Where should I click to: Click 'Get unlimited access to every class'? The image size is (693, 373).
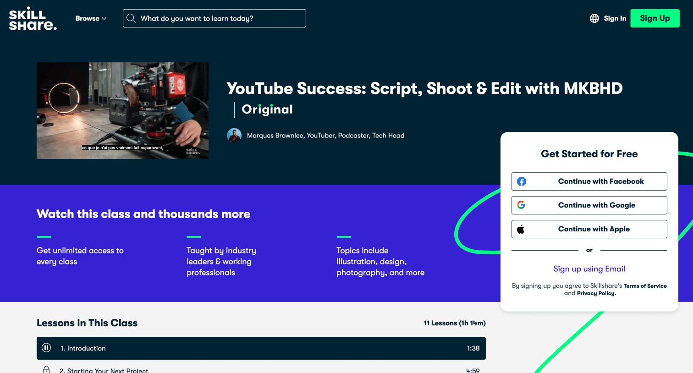click(x=80, y=256)
